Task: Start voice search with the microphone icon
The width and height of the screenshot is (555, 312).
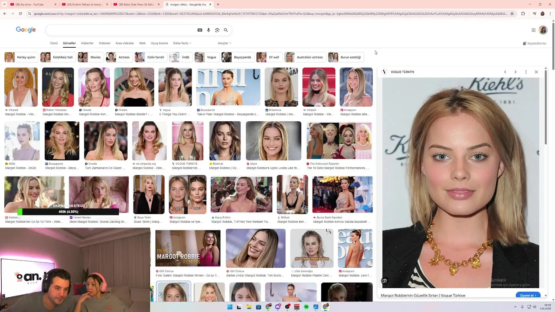Action: [209, 30]
